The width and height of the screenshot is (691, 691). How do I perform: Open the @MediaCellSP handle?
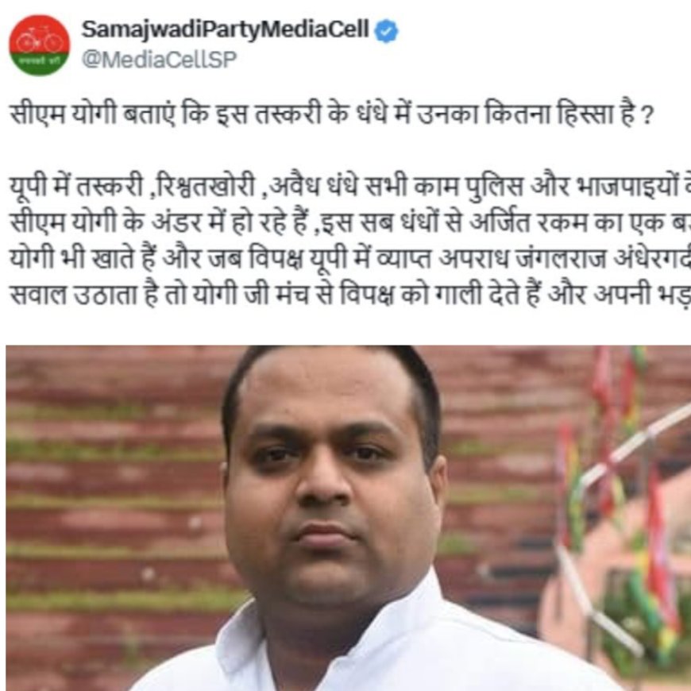point(160,60)
